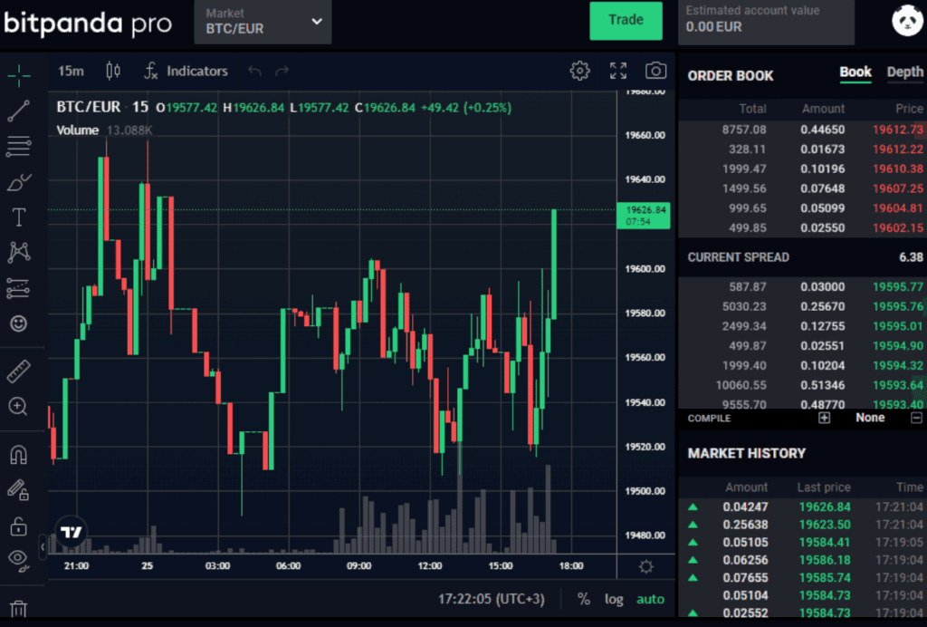The width and height of the screenshot is (927, 627).
Task: Take a chart snapshot with camera icon
Action: (655, 71)
